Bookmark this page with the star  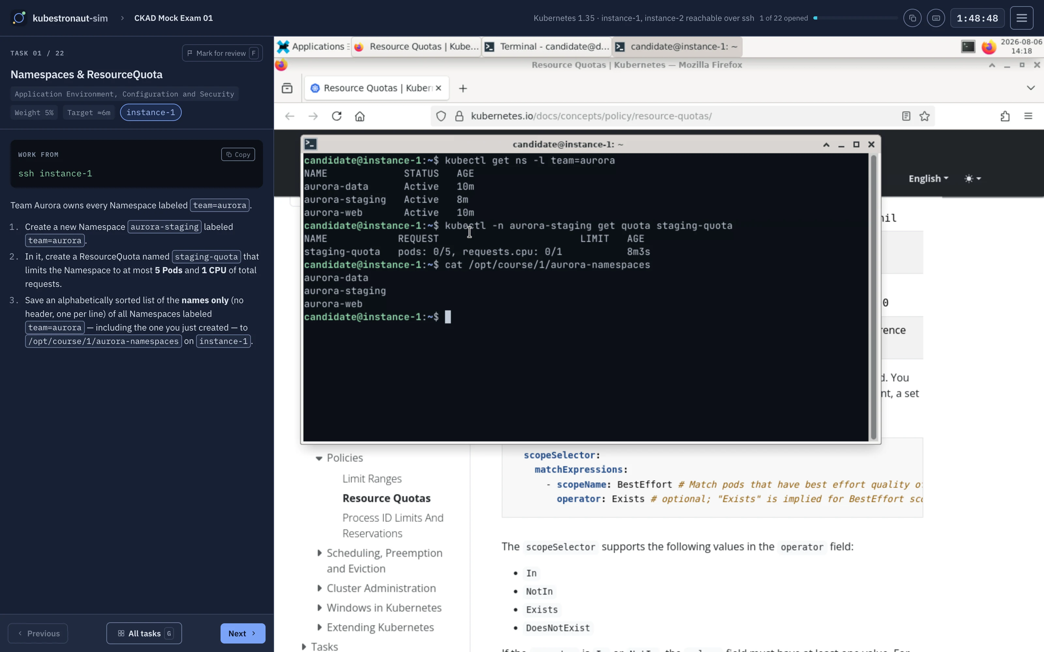click(x=924, y=116)
